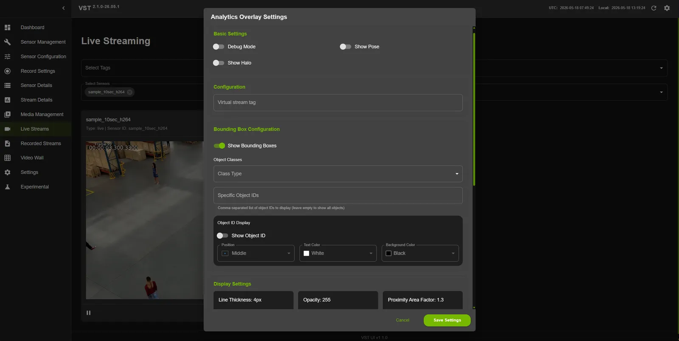Click Cancel in overlay settings dialog
Image resolution: width=679 pixels, height=341 pixels.
pos(402,320)
